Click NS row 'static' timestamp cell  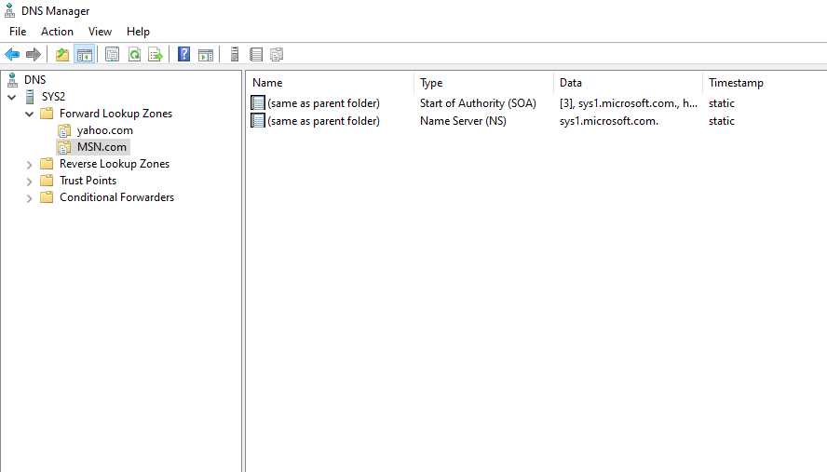[x=722, y=121]
